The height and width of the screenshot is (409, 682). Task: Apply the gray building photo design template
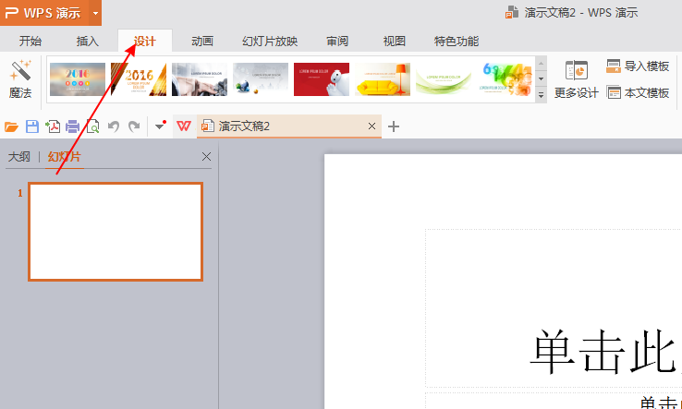200,79
